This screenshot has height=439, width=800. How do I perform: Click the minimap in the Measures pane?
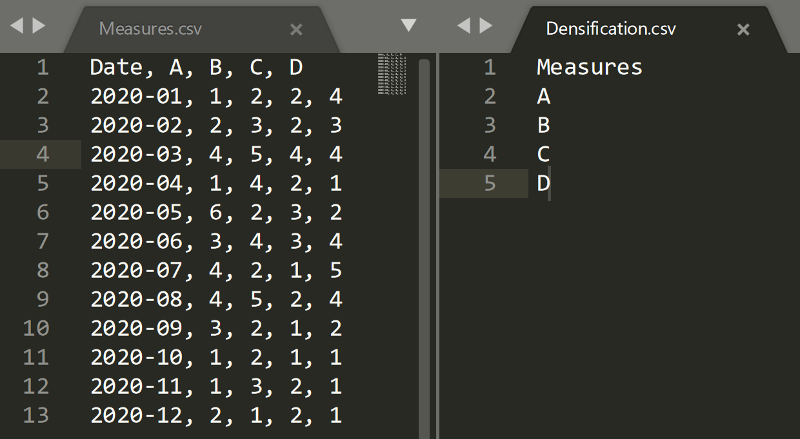pyautogui.click(x=392, y=74)
